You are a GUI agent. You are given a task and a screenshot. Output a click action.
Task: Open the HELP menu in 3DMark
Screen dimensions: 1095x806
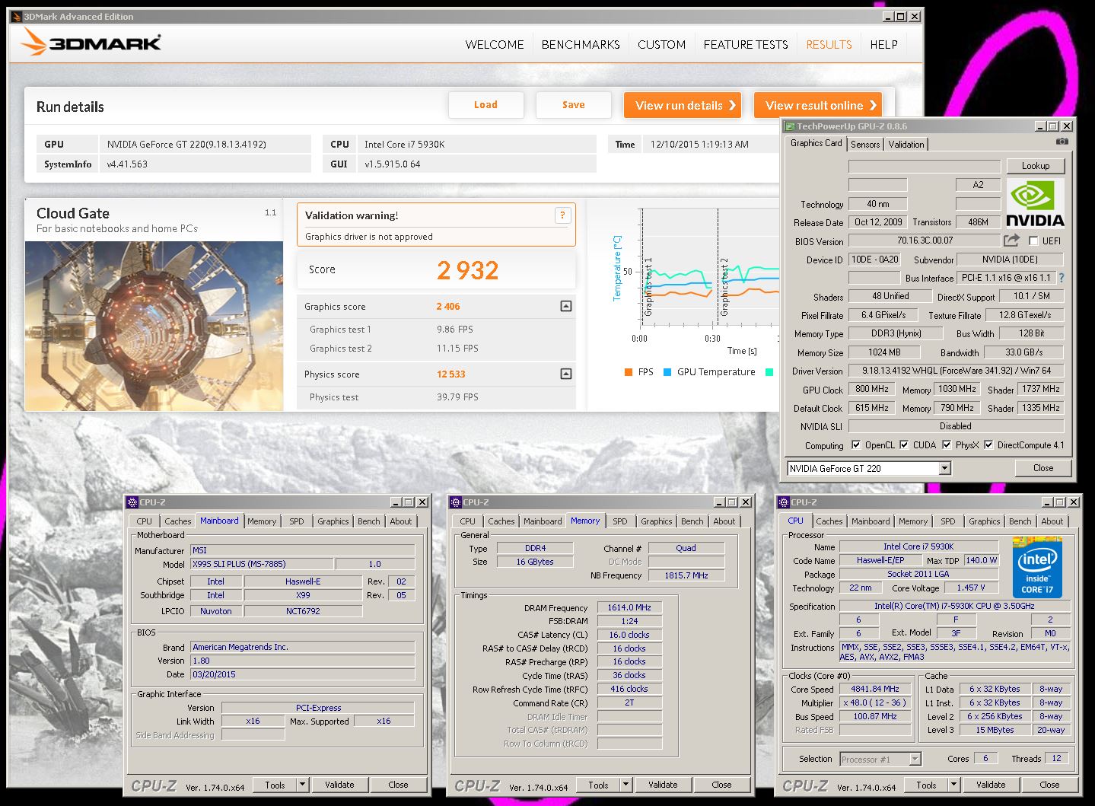pos(884,44)
